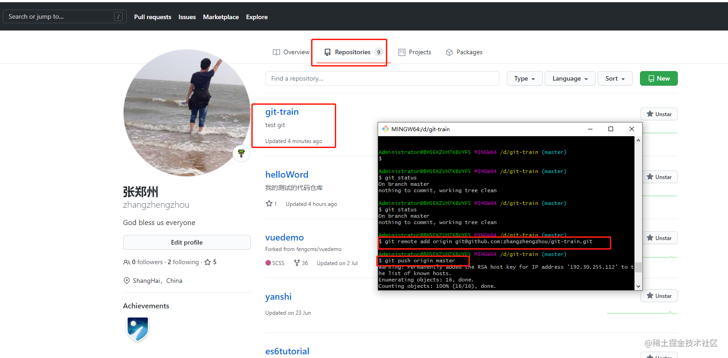Click the achievement badge under Achievements
Image resolution: width=728 pixels, height=358 pixels.
(x=138, y=329)
